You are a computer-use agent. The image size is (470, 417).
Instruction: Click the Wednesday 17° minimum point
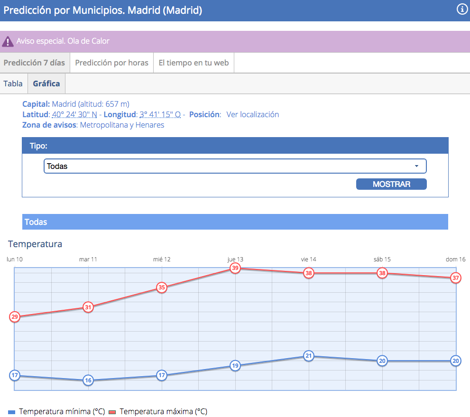tap(162, 375)
